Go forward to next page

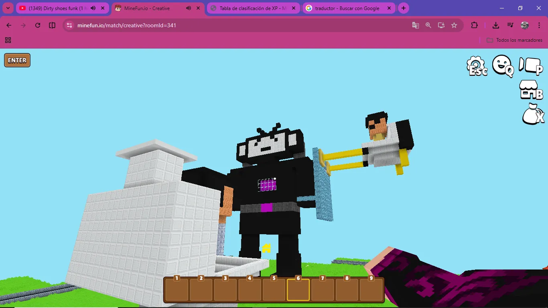[x=23, y=25]
